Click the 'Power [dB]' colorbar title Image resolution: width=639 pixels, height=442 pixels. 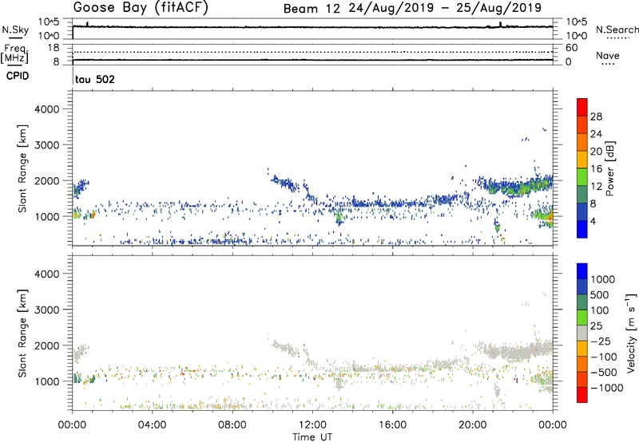click(x=609, y=168)
